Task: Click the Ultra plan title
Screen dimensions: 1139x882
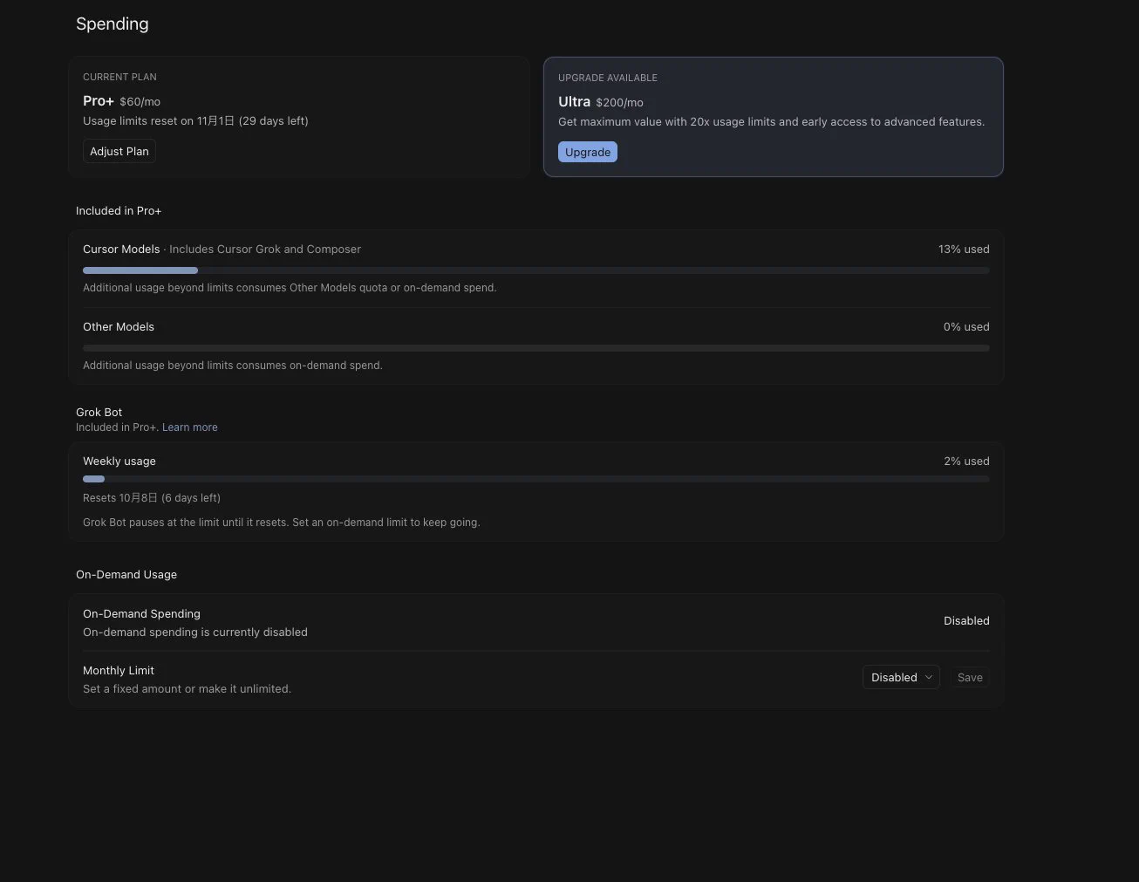Action: pos(574,102)
